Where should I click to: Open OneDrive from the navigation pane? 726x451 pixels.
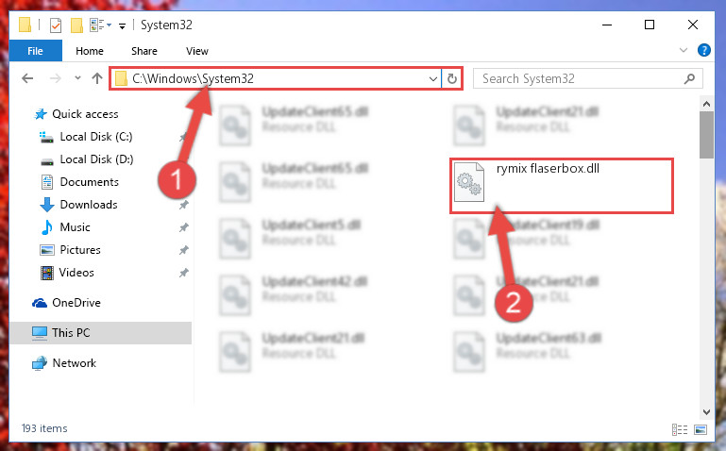click(76, 303)
